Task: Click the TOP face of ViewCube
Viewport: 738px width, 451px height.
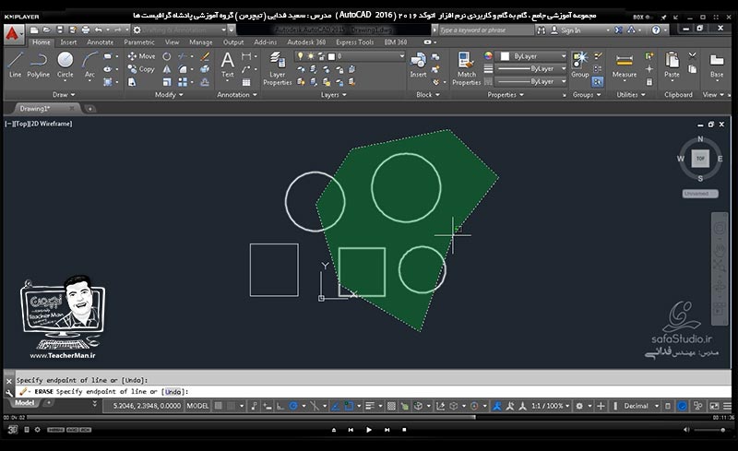Action: 700,159
